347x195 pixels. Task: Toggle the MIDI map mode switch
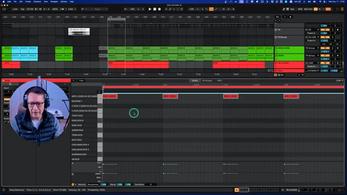pyautogui.click(x=300, y=9)
